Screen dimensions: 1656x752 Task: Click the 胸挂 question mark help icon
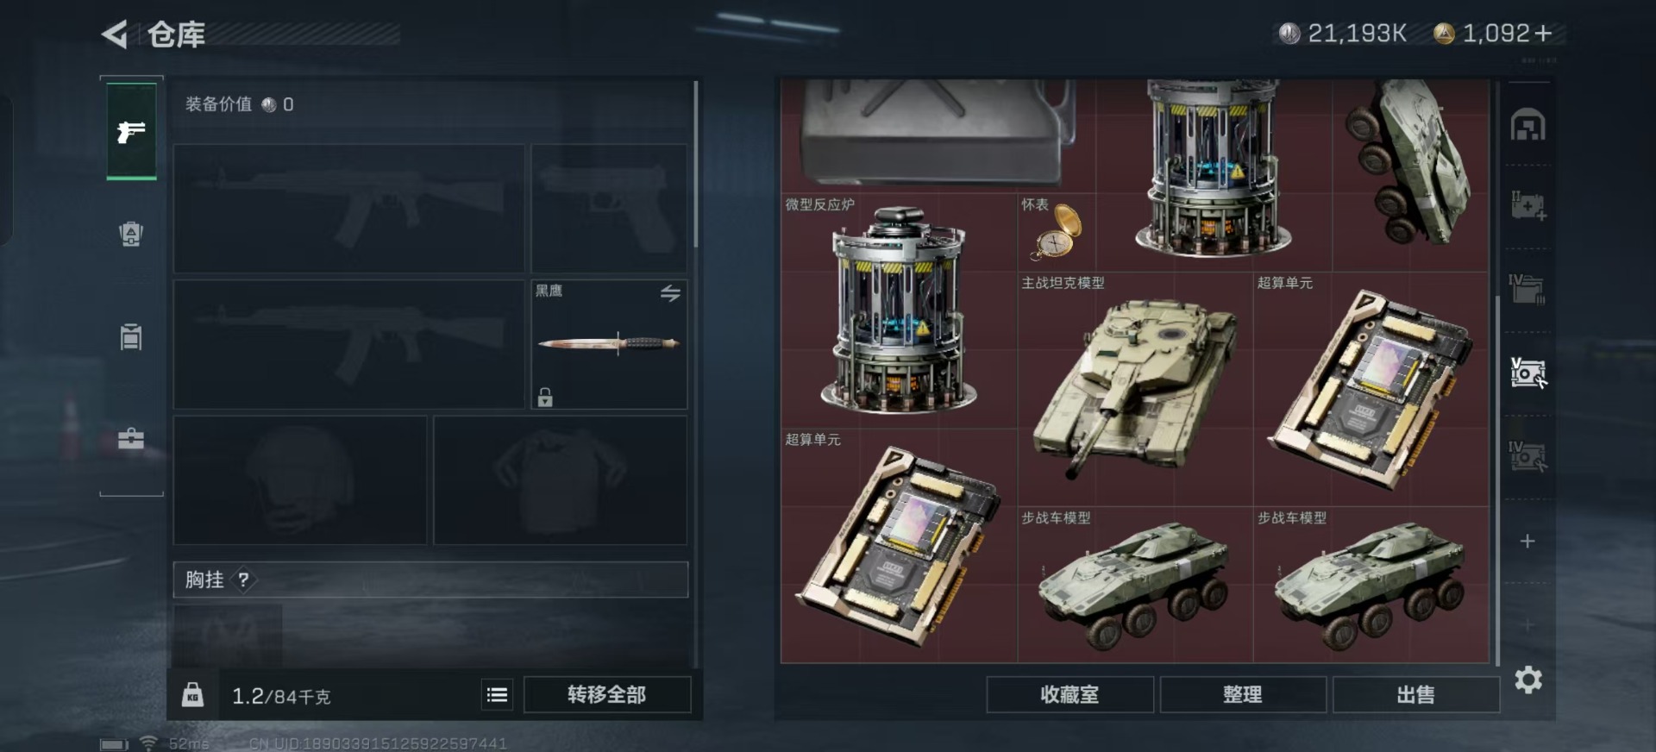pos(244,580)
